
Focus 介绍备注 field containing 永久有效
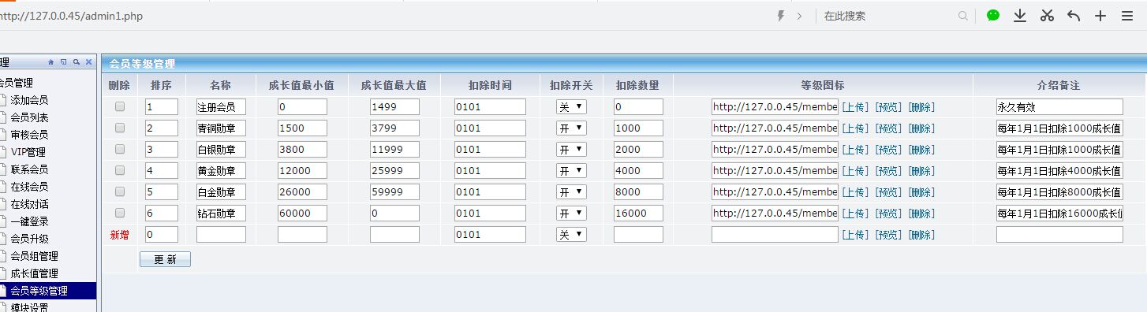(x=1059, y=106)
